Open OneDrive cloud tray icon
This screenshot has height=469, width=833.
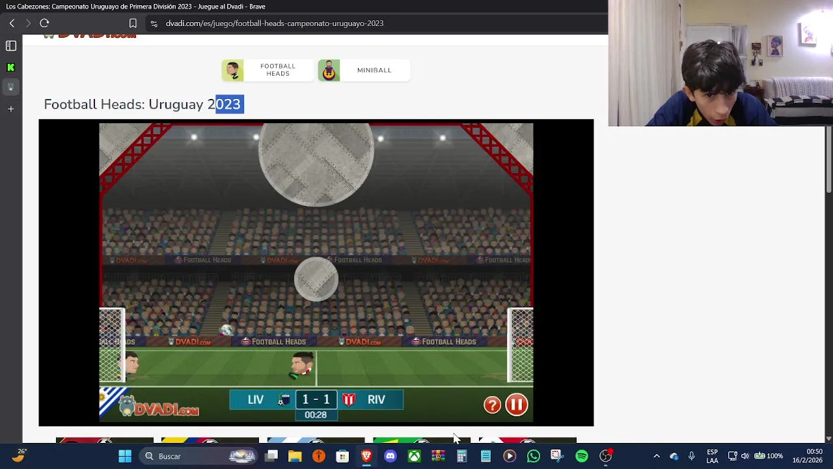coord(674,456)
